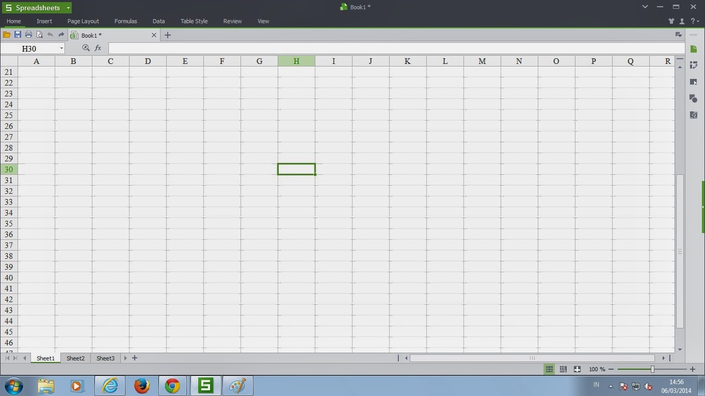Click the Print icon

(28, 35)
